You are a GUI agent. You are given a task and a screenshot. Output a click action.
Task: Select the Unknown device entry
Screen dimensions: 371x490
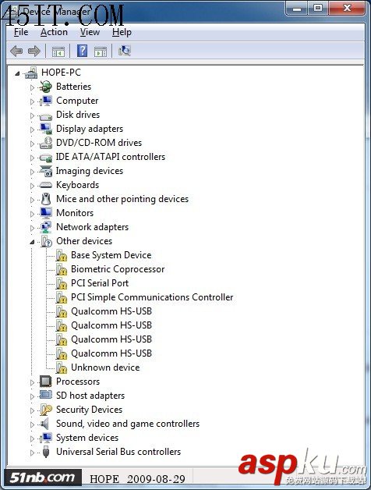coord(105,367)
